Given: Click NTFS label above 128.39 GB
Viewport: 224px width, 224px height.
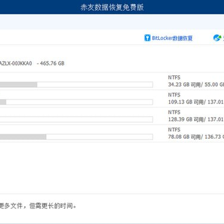Looking at the screenshot, I should [x=174, y=113].
